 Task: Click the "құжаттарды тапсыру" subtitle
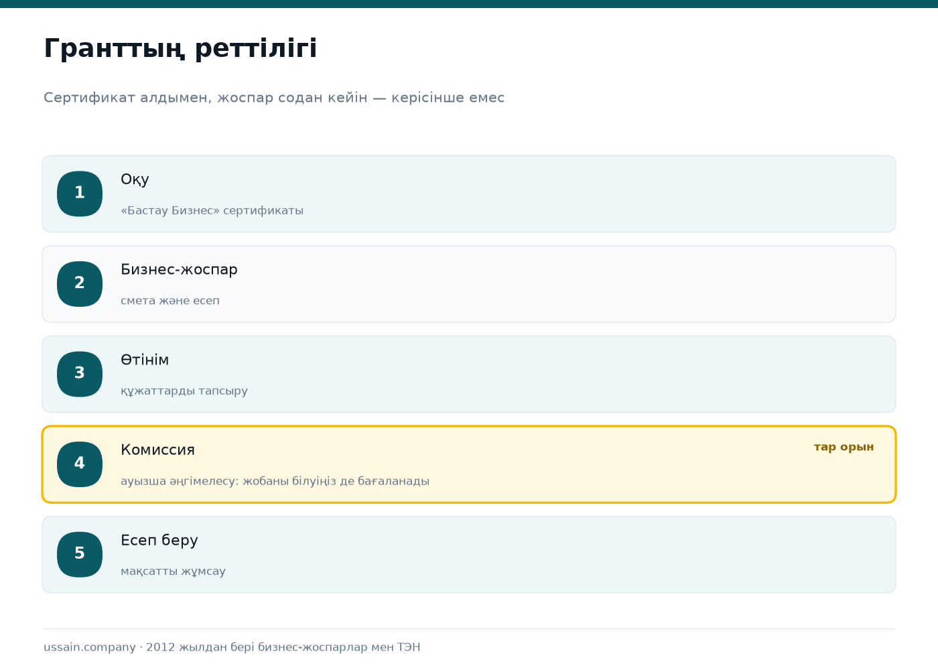pos(184,391)
